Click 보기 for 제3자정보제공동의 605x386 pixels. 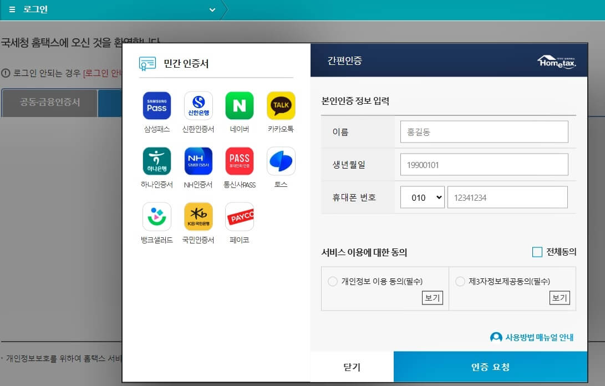560,298
